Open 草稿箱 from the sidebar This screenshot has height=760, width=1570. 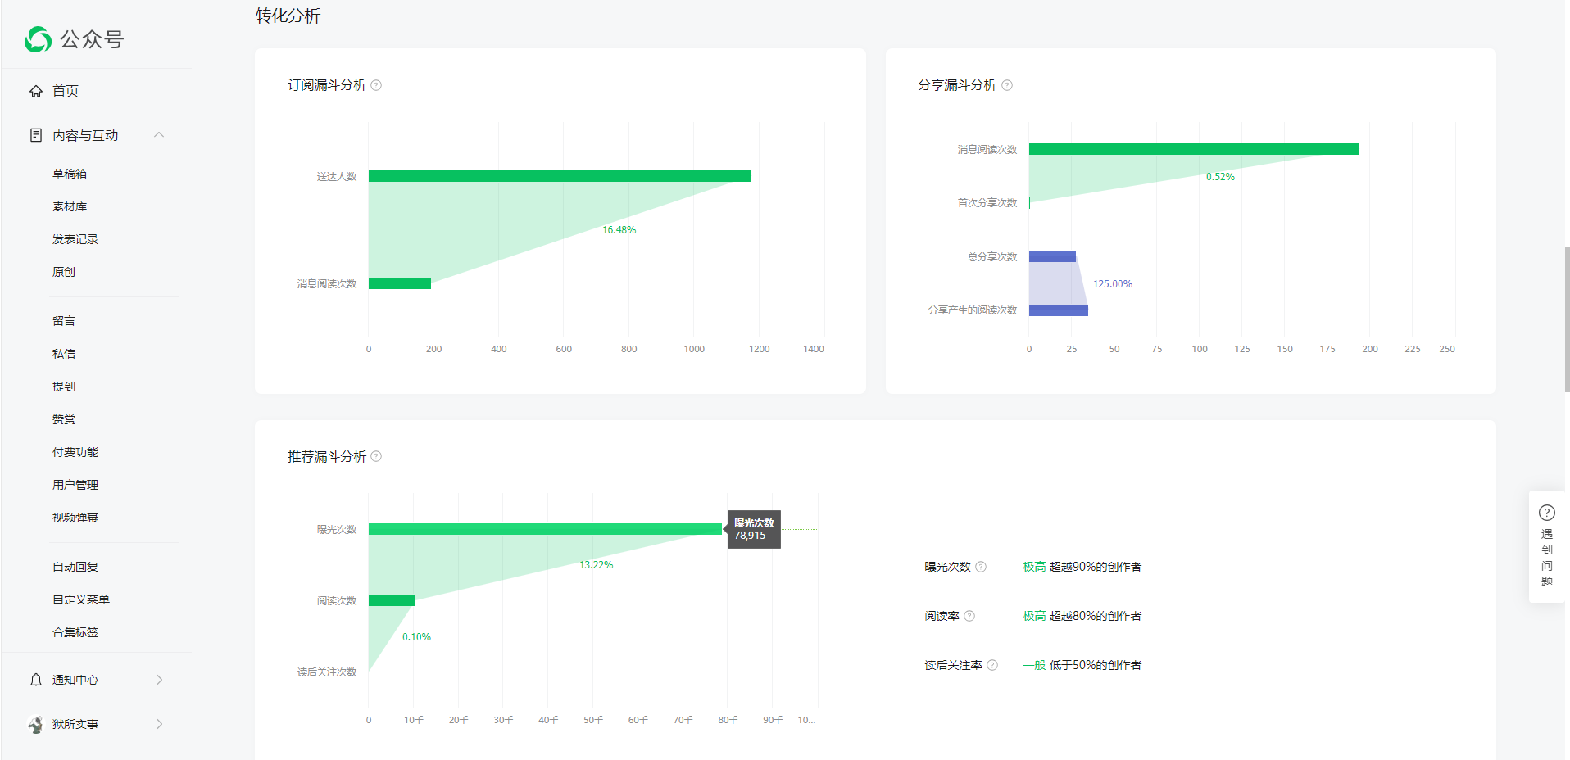(70, 174)
